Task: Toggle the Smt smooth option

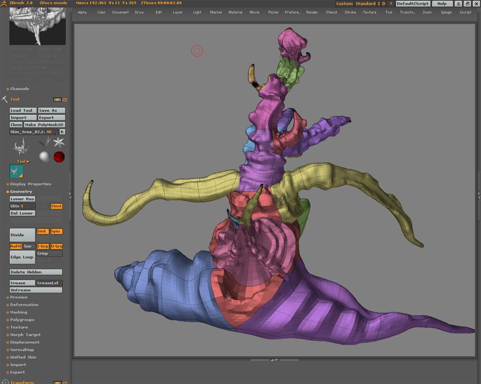Action: [x=42, y=231]
